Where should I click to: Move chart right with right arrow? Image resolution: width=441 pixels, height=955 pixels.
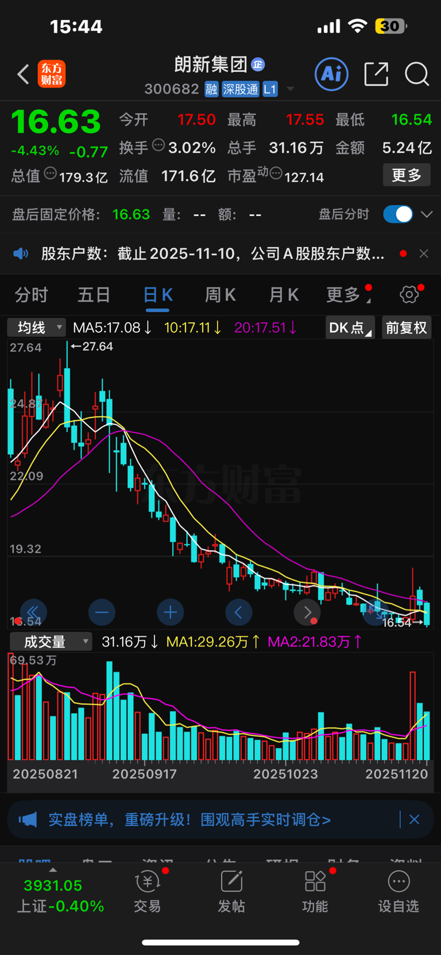coord(307,613)
